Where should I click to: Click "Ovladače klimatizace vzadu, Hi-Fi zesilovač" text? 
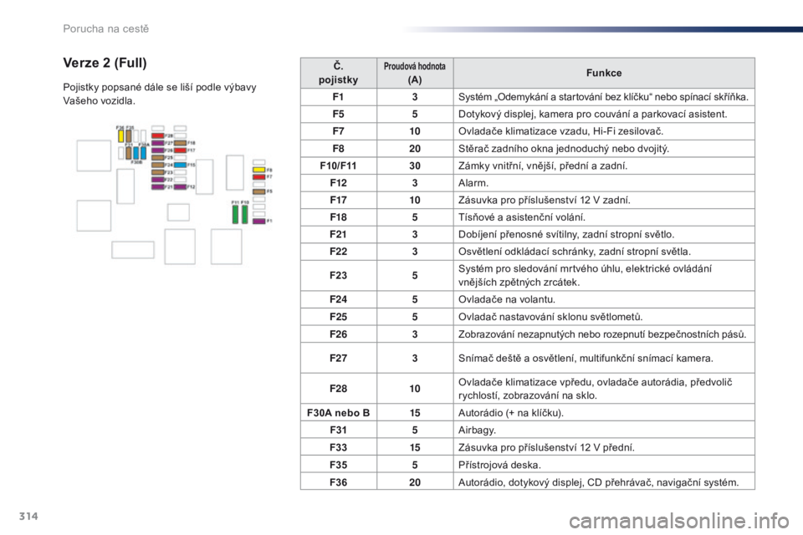pyautogui.click(x=560, y=131)
